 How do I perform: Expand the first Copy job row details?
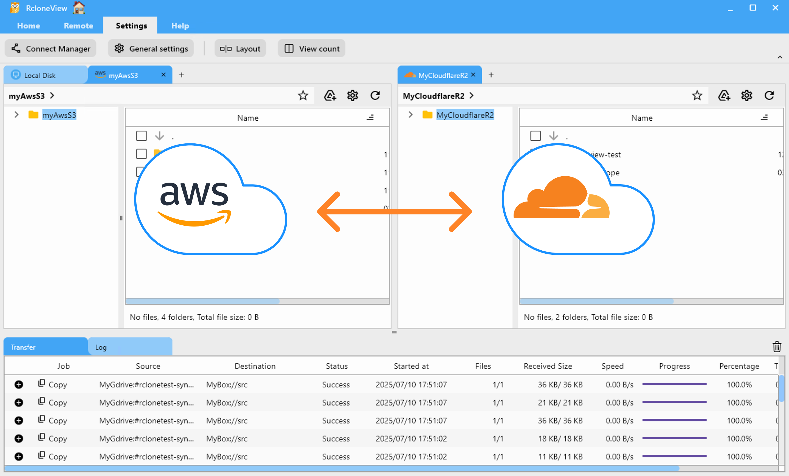pos(19,384)
